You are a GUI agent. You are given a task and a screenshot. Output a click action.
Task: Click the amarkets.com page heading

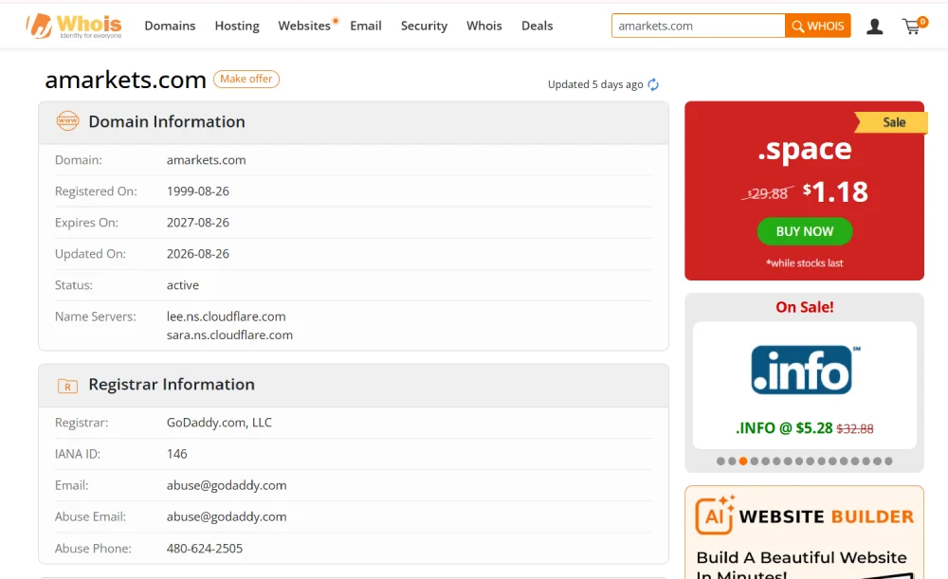coord(126,80)
